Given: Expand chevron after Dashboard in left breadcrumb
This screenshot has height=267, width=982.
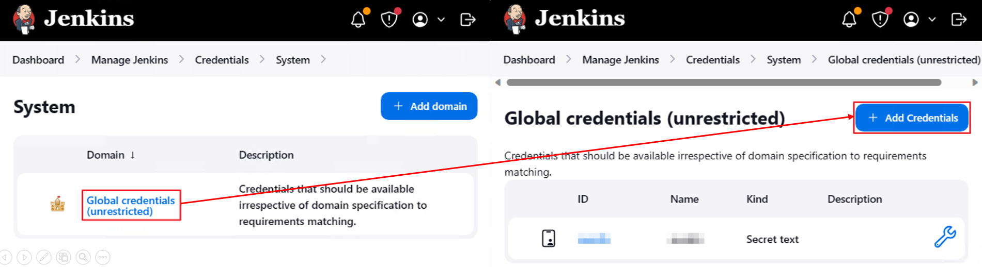Looking at the screenshot, I should (x=77, y=59).
